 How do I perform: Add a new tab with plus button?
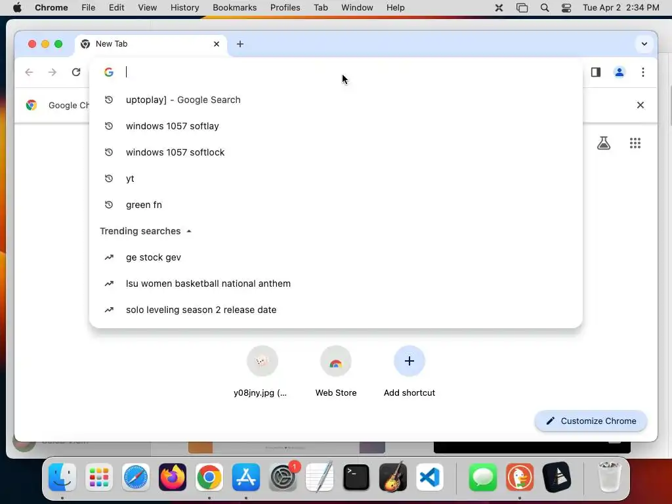click(240, 44)
